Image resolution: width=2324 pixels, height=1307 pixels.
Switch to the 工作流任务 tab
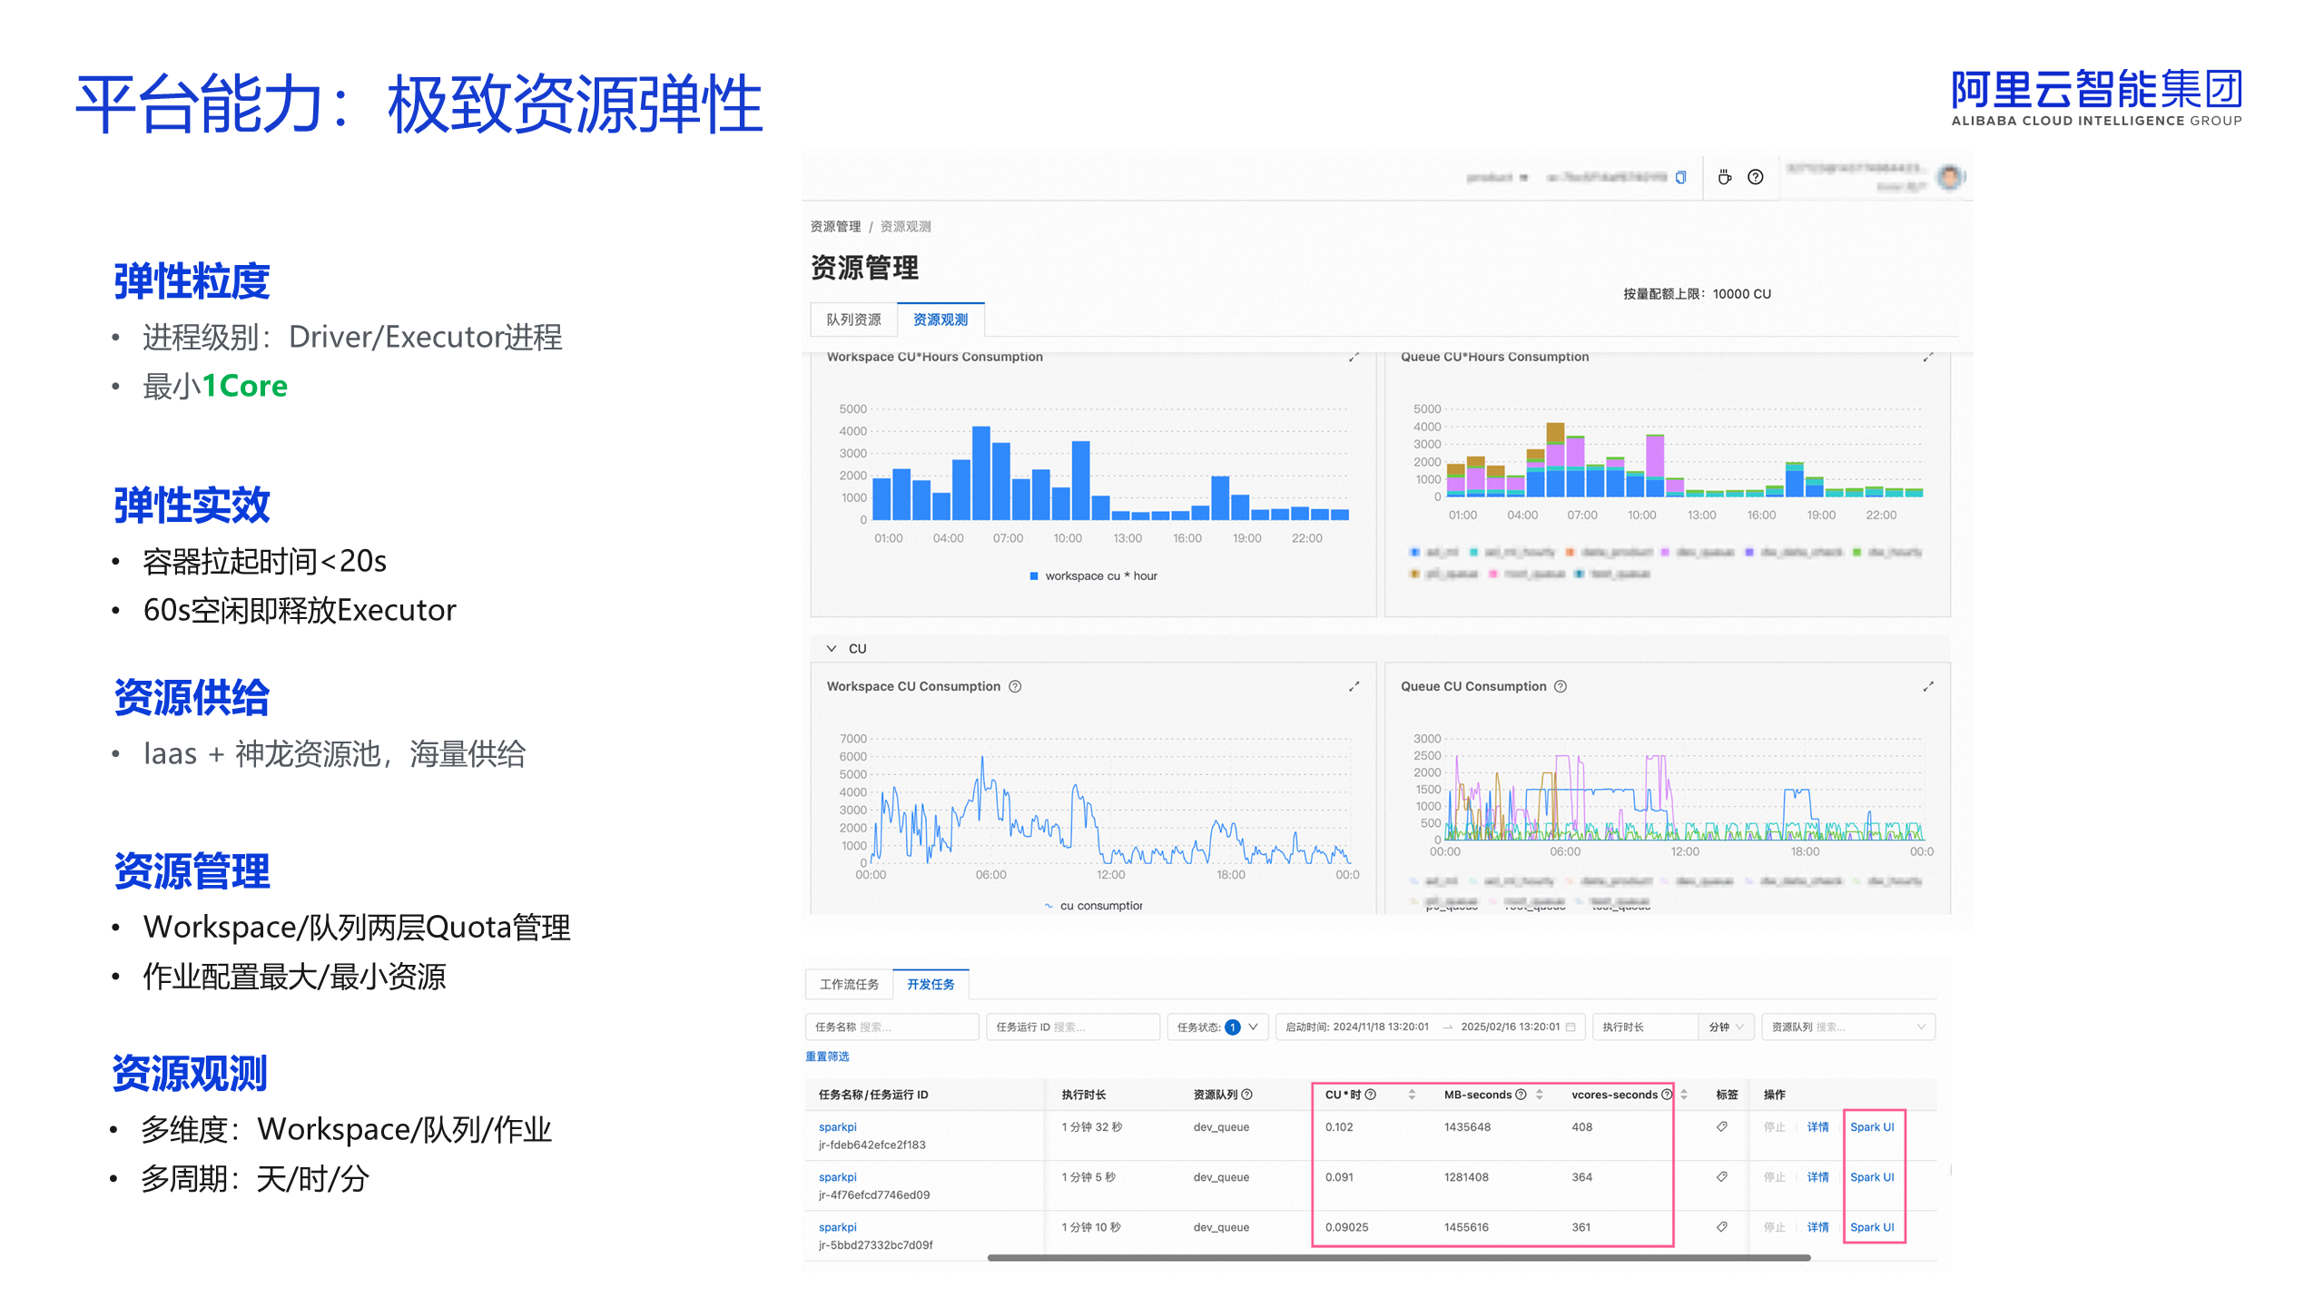(x=849, y=985)
